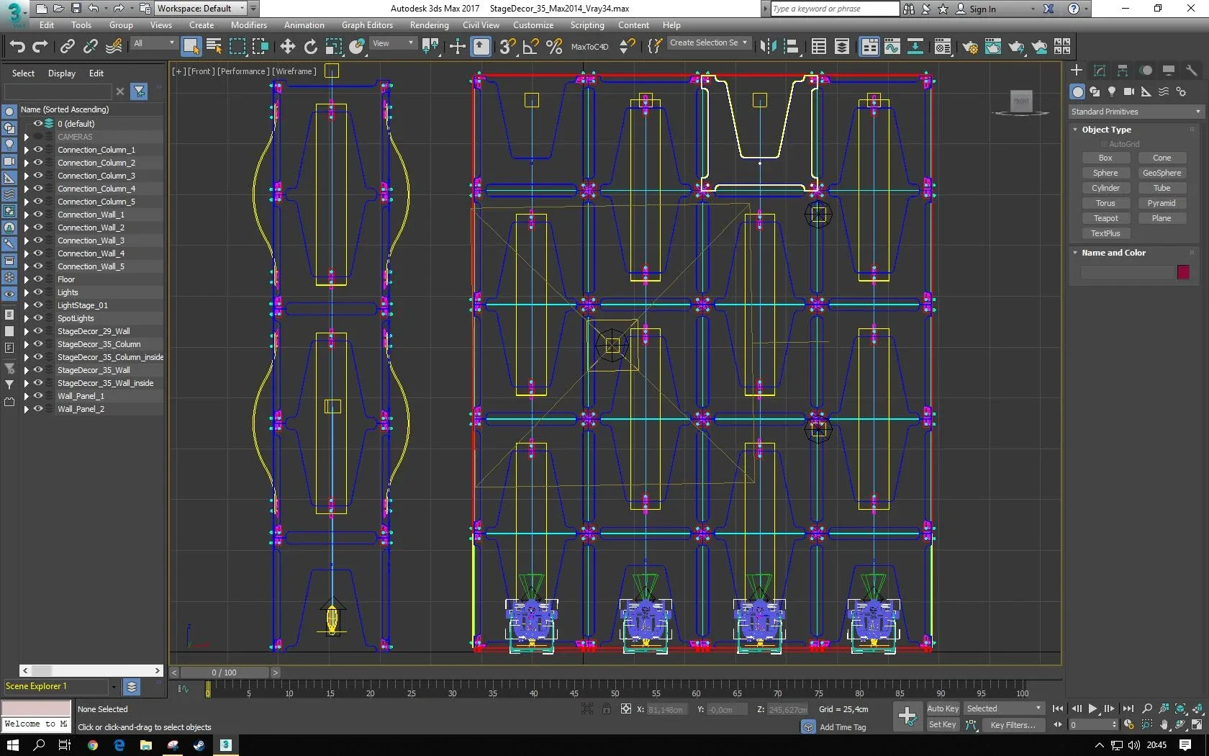This screenshot has height=756, width=1209.
Task: Activate the Select and Link tool
Action: click(68, 47)
